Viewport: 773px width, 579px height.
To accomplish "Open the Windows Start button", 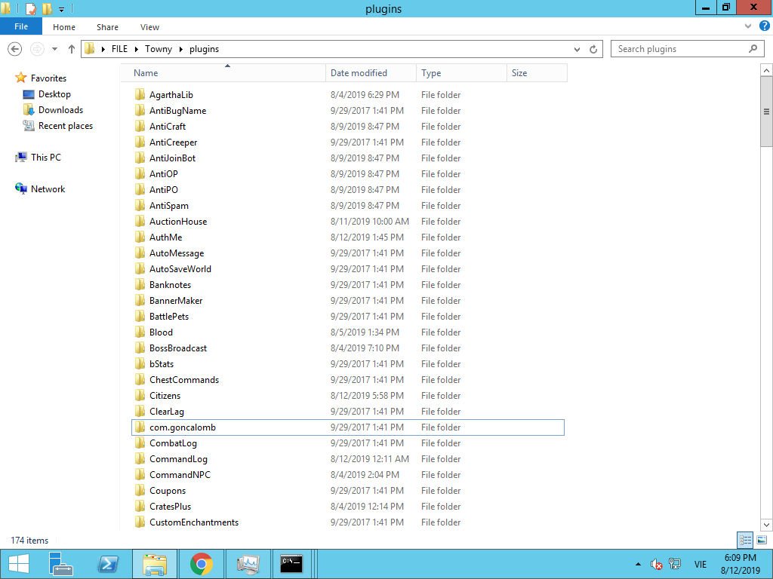I will (x=19, y=564).
